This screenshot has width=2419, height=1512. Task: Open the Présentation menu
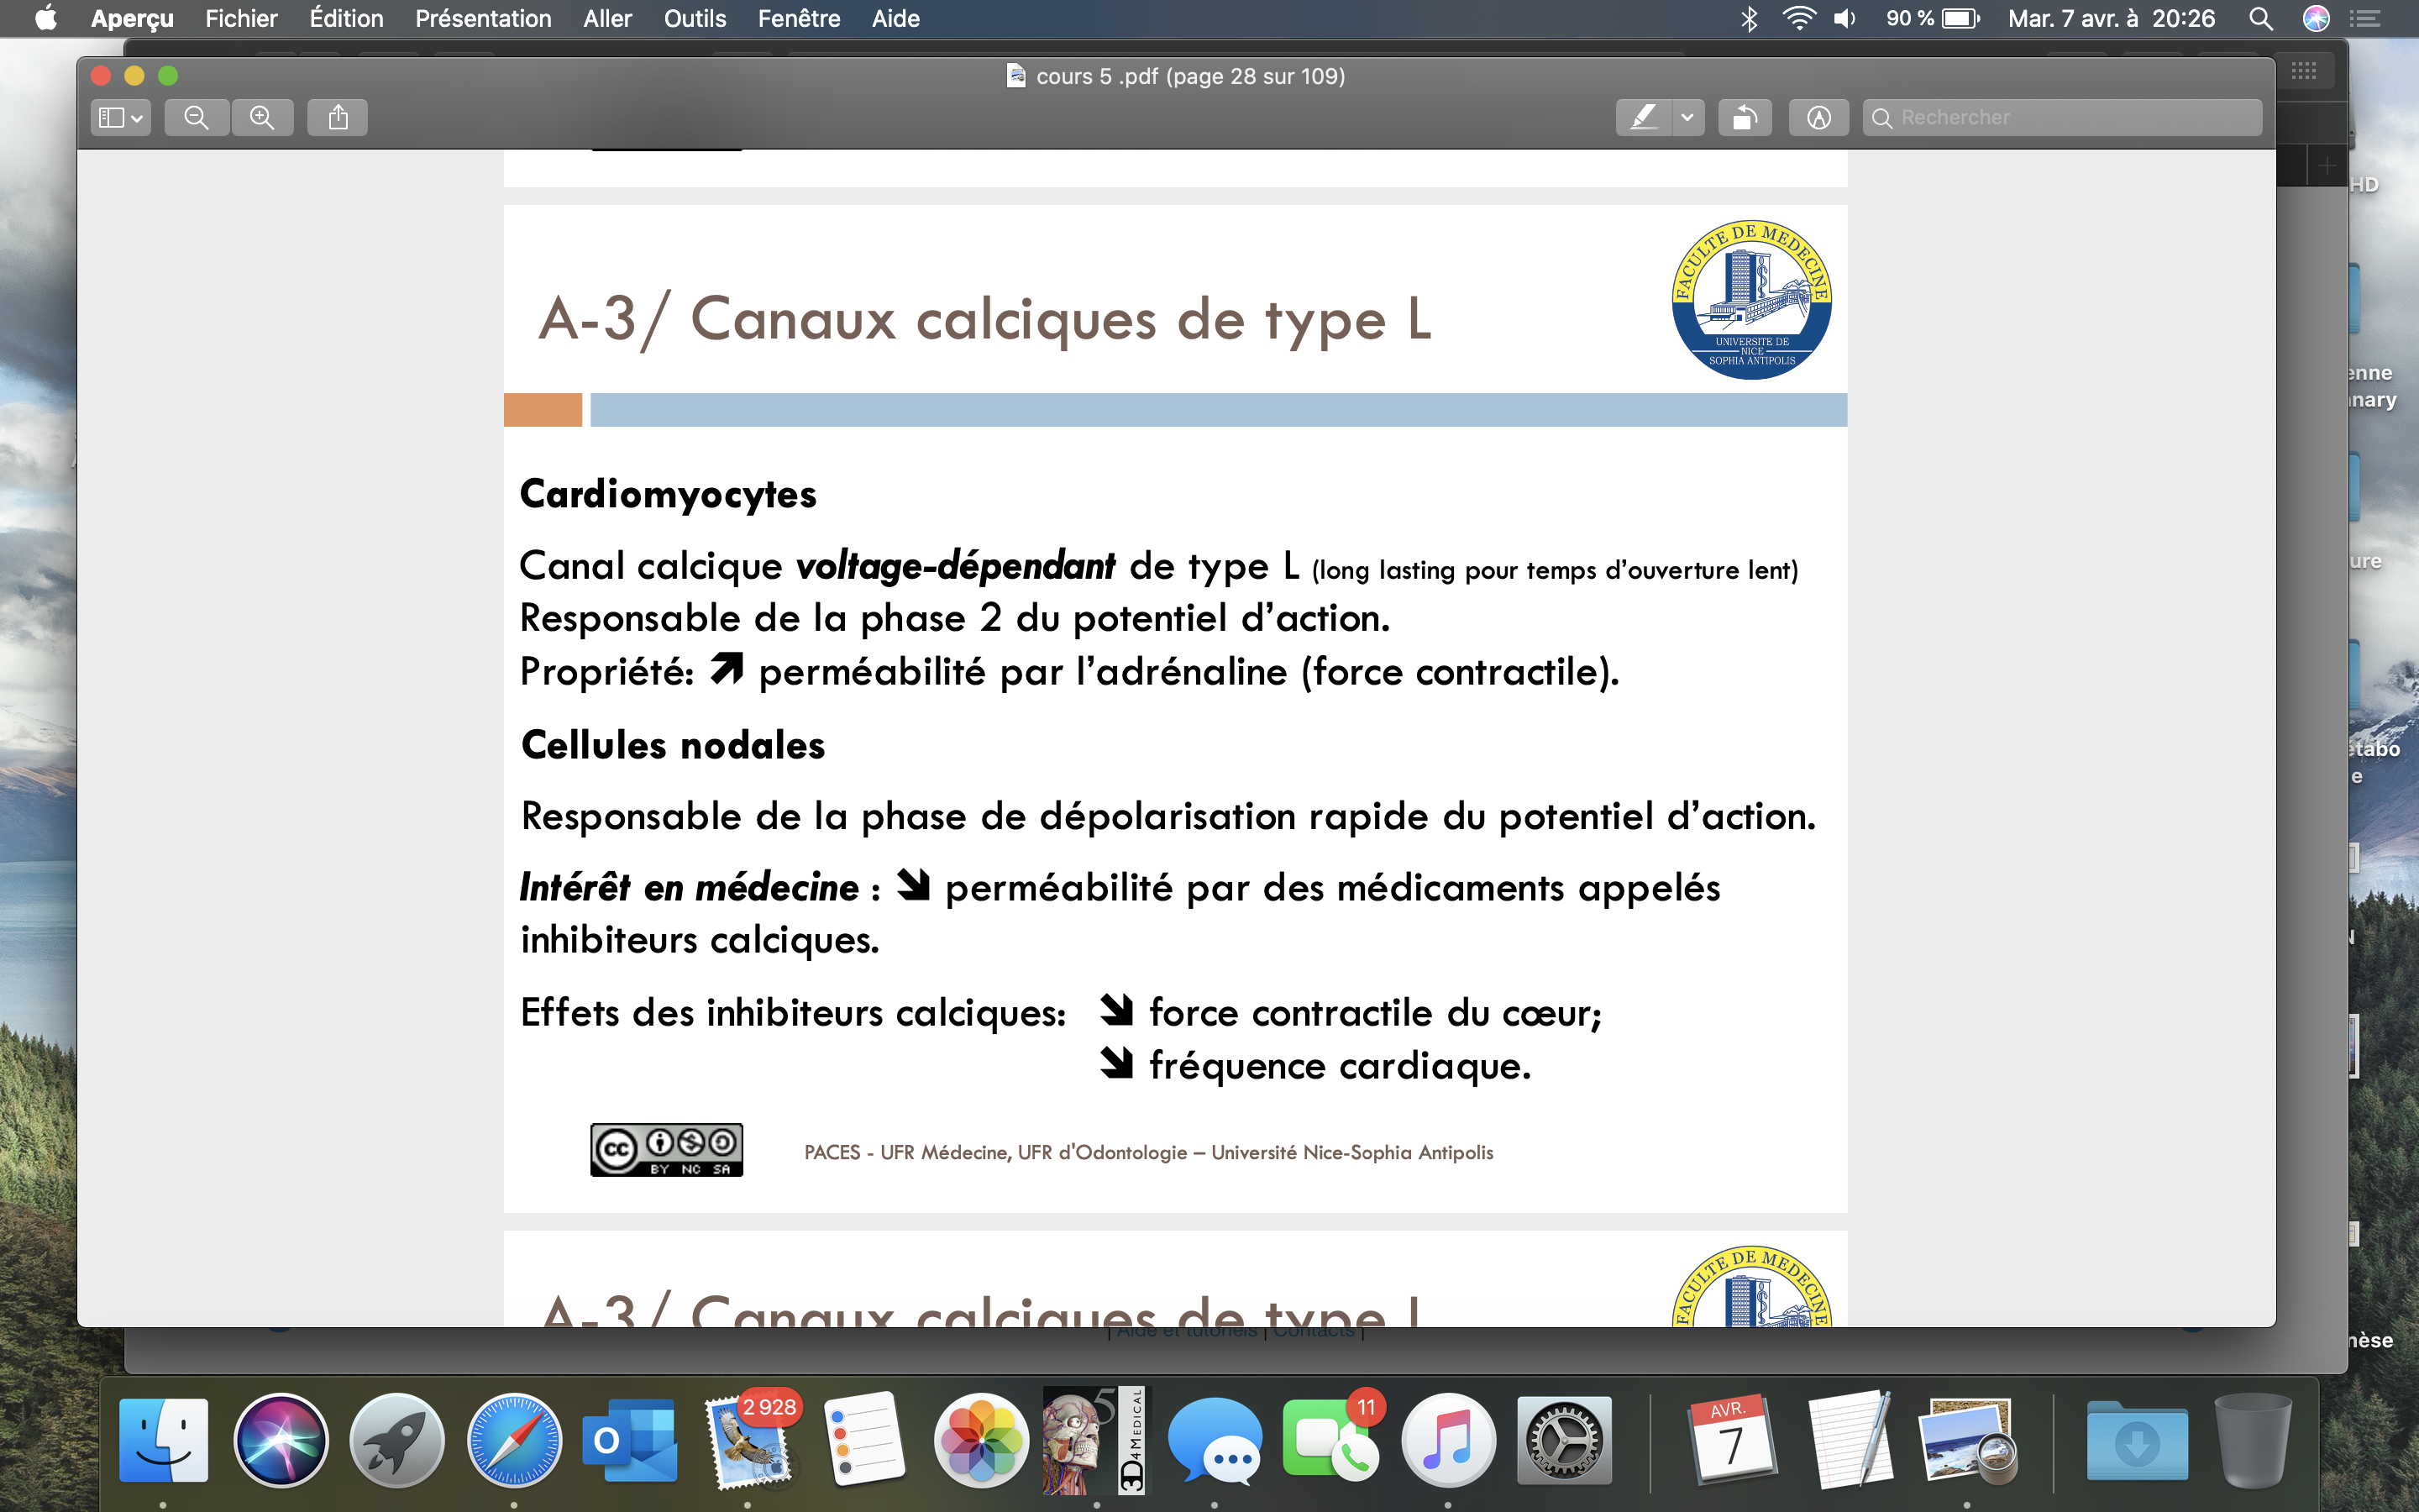click(x=483, y=19)
